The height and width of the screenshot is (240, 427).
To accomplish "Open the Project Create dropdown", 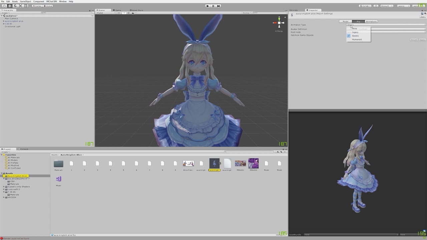I will pos(5,152).
